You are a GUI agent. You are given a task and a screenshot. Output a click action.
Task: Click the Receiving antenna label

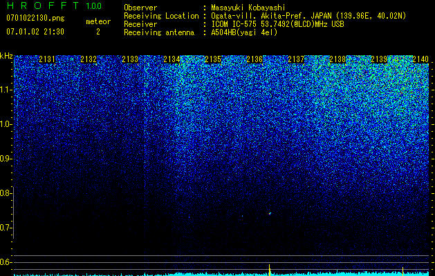tap(159, 32)
